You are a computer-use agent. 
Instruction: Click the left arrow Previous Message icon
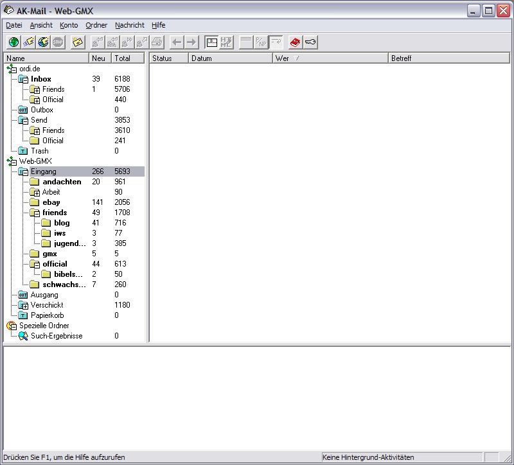click(177, 42)
